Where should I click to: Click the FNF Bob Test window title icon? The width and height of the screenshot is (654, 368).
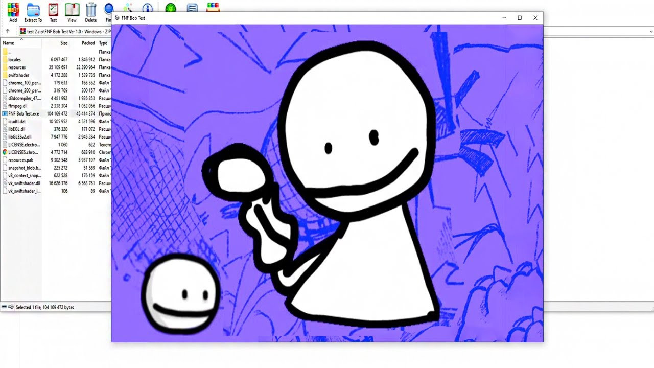pos(117,18)
